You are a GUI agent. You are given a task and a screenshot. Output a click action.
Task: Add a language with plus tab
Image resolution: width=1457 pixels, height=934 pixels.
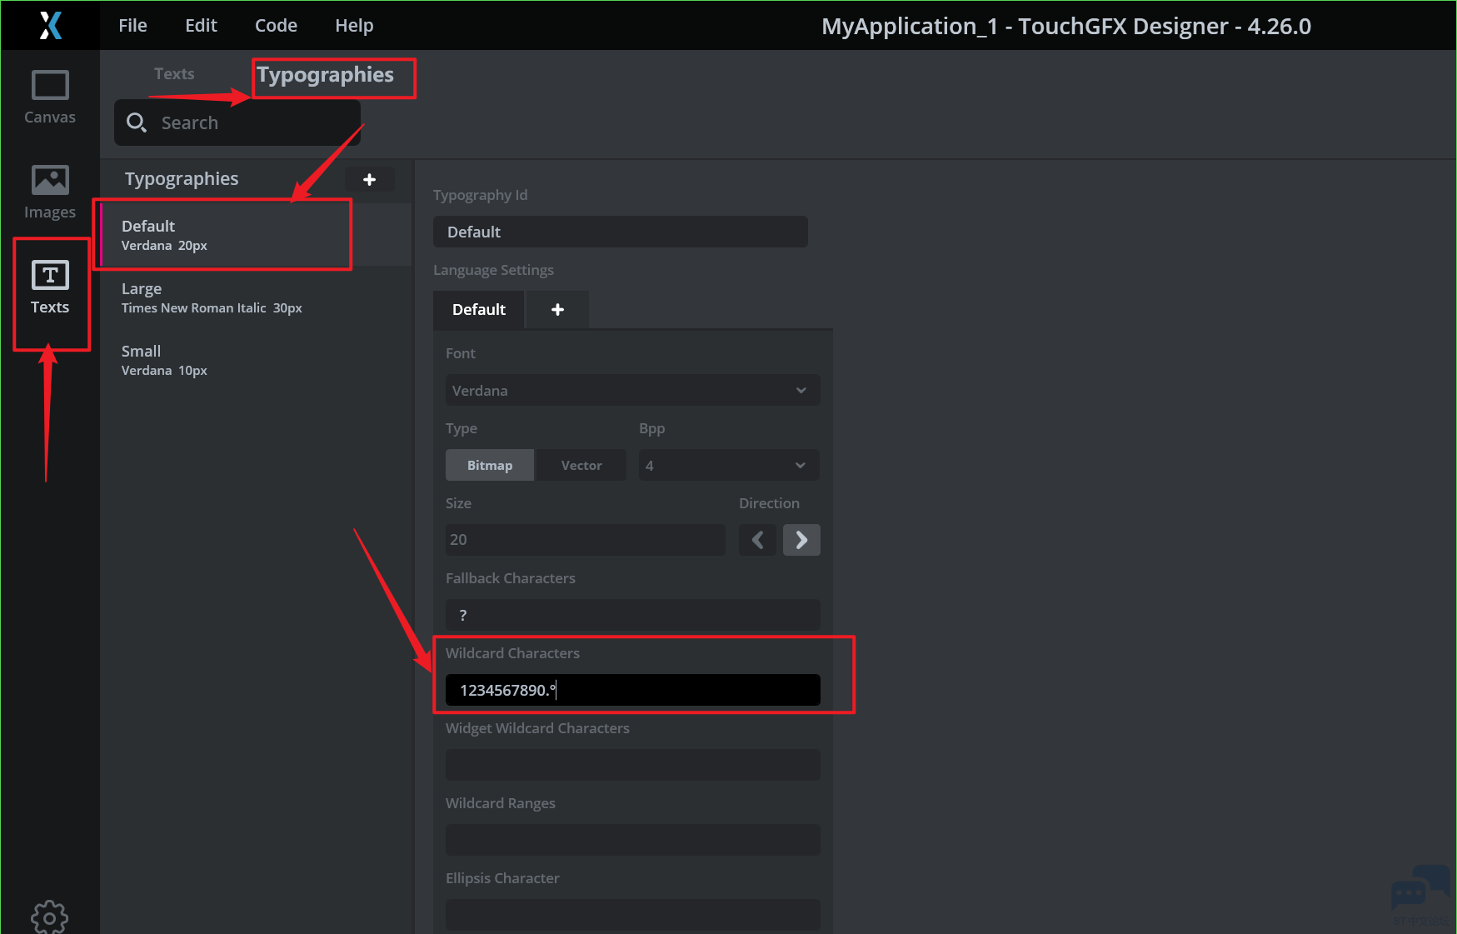pos(557,309)
